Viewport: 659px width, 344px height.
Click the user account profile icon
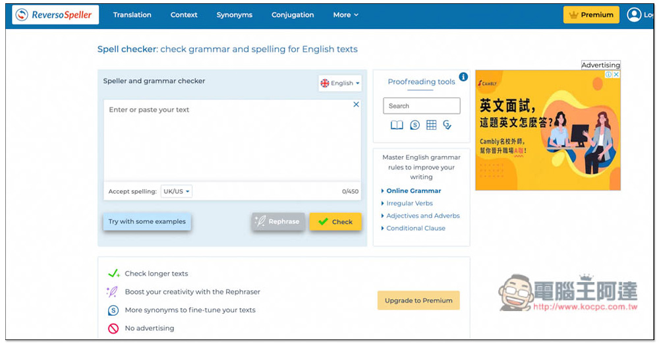(x=634, y=15)
